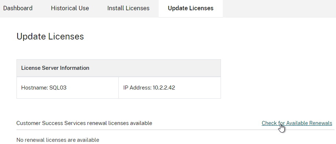Click blank area right of server information table
Viewport: 336px width, 144px height.
pyautogui.click(x=278, y=79)
